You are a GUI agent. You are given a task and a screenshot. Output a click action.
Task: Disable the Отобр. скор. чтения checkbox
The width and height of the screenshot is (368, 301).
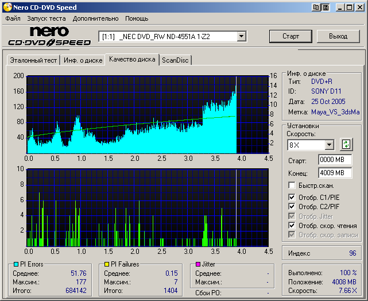(292, 226)
